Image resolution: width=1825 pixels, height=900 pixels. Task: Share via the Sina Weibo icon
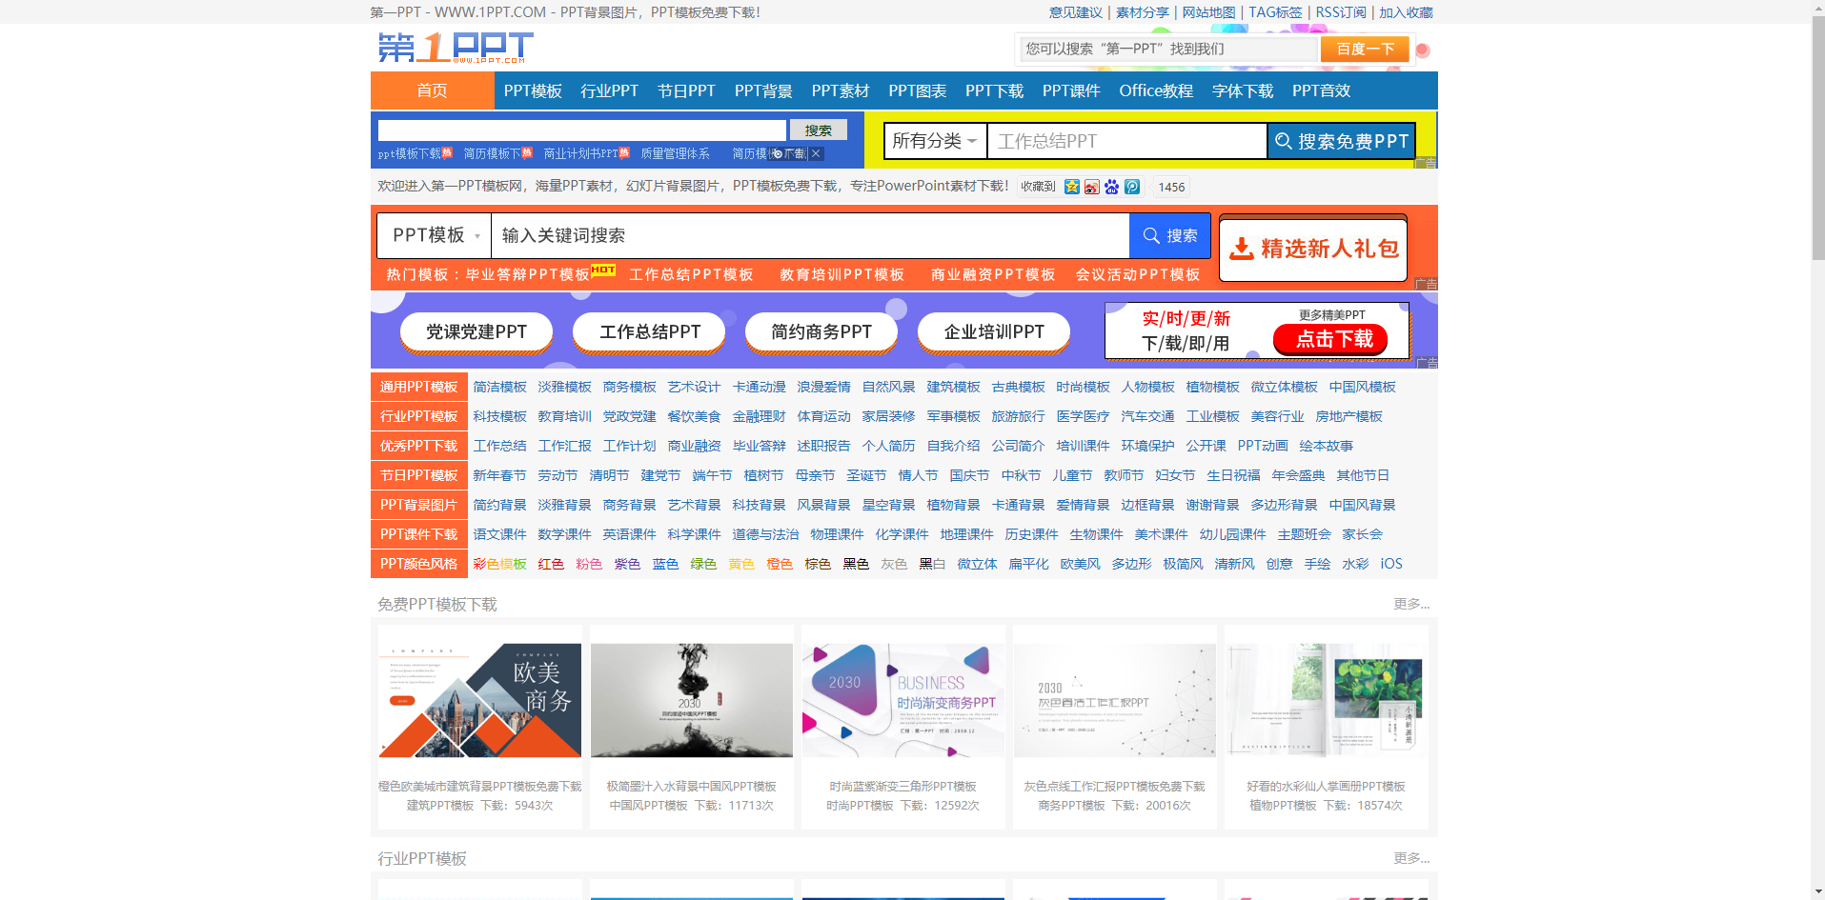click(1092, 187)
